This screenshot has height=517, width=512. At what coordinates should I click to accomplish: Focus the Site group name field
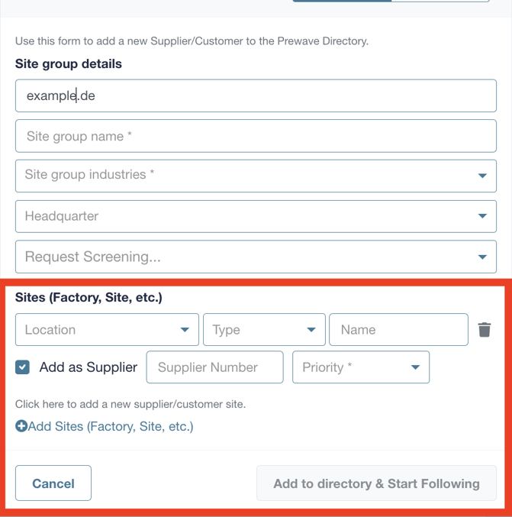coord(256,136)
